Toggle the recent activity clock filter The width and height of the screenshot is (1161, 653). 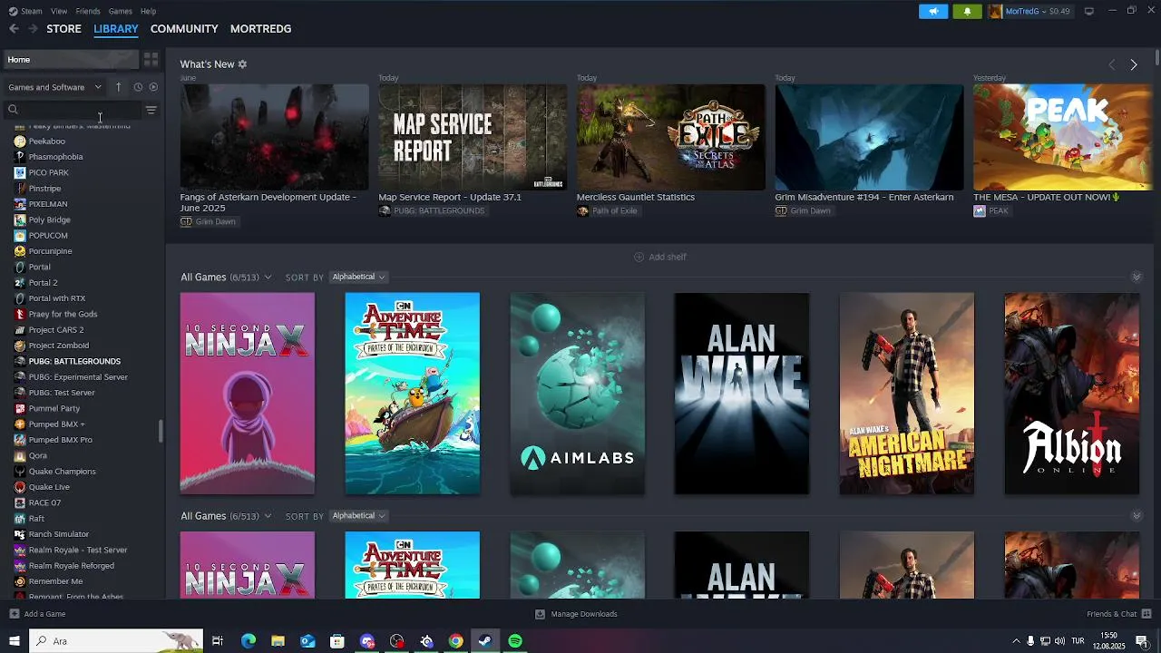point(138,87)
